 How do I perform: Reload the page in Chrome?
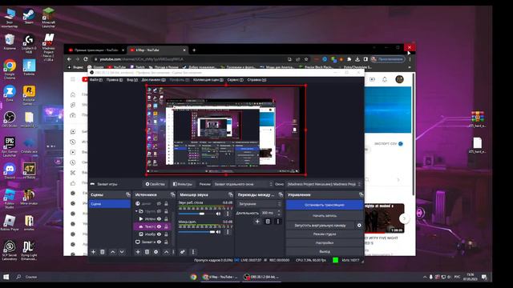86,59
